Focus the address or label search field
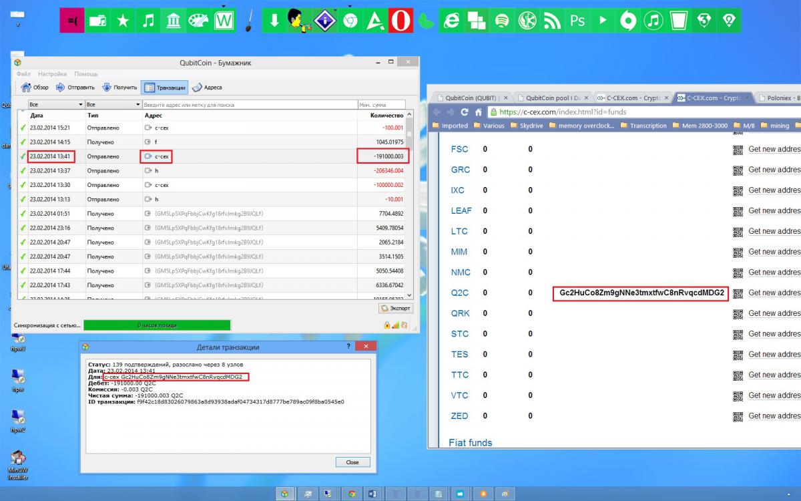Image resolution: width=801 pixels, height=501 pixels. point(250,105)
